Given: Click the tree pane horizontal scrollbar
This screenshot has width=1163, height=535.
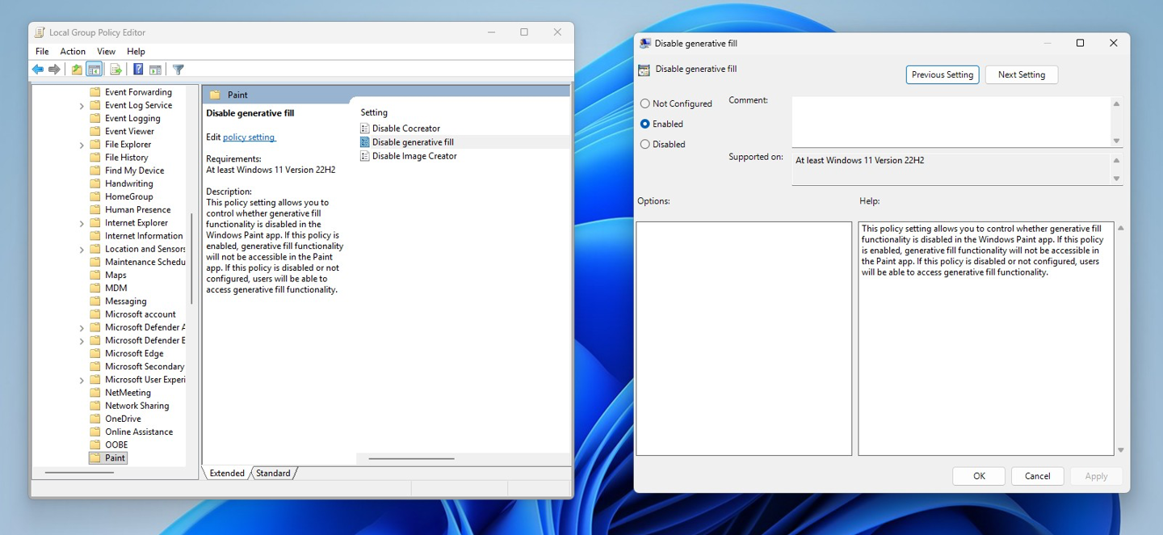Looking at the screenshot, I should pos(79,472).
